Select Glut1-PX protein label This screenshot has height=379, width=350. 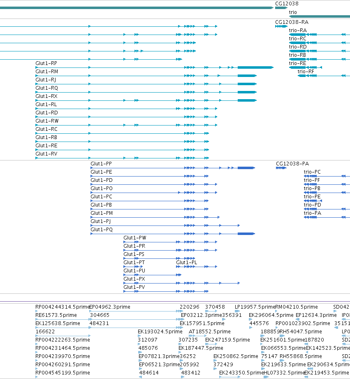click(x=134, y=279)
